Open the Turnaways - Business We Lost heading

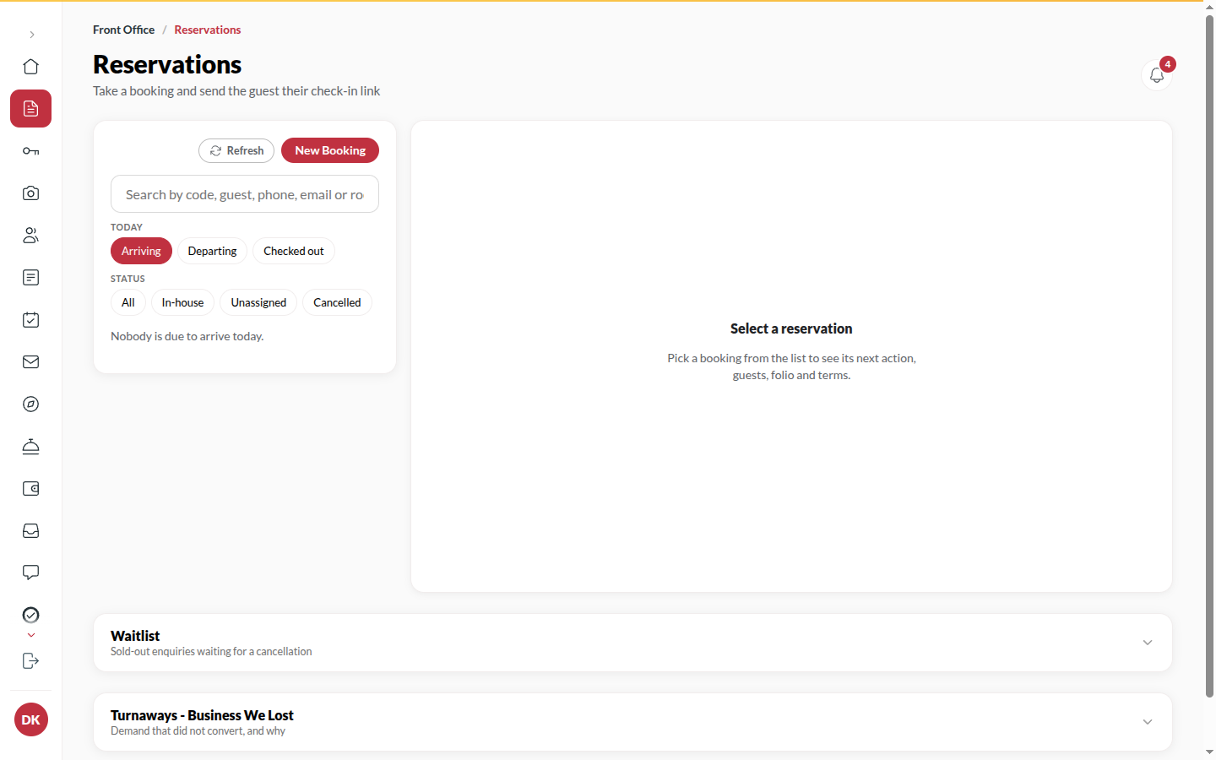[x=202, y=715]
